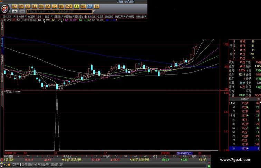This screenshot has height=168, width=261.
Task: Click the 系统指示 toolbar item
Action: click(91, 17)
